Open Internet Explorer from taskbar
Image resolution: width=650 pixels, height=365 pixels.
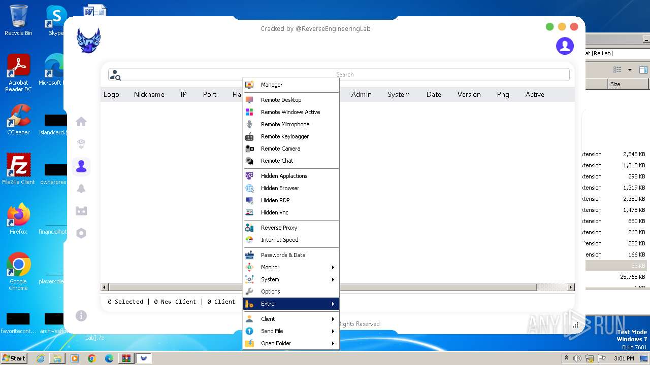40,358
